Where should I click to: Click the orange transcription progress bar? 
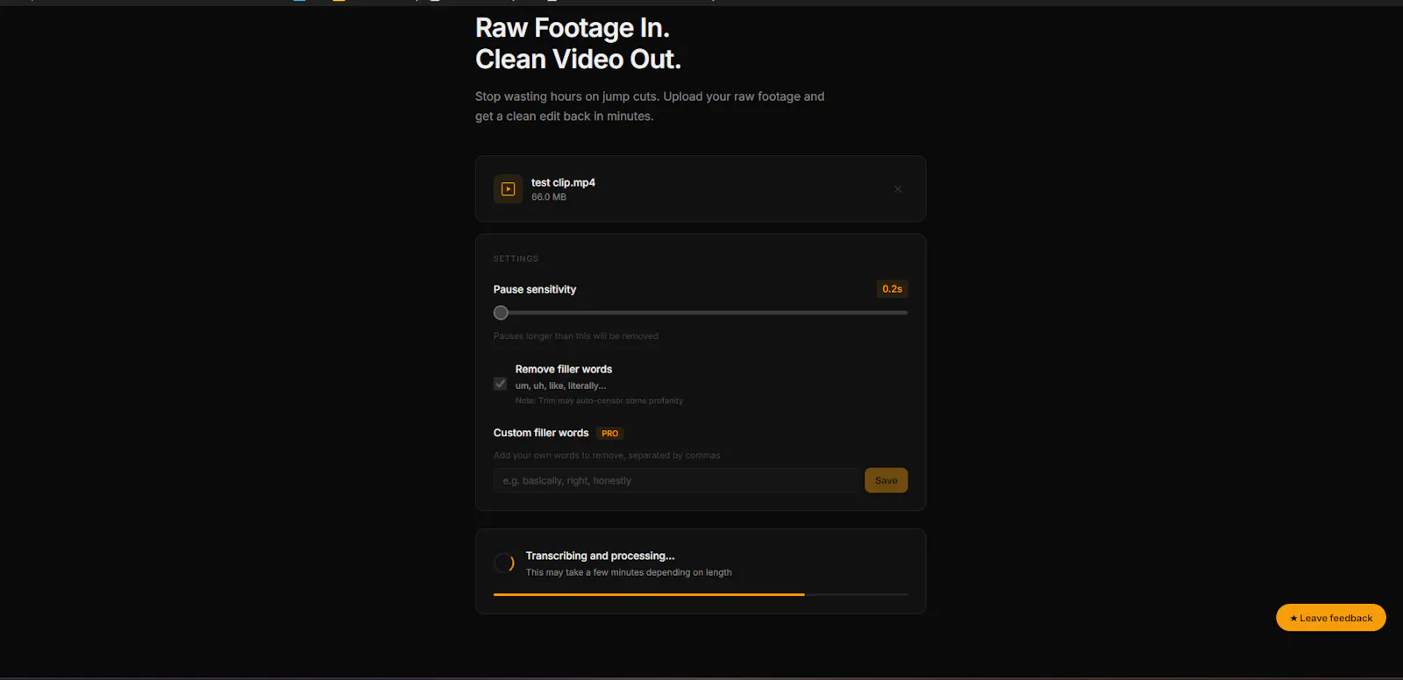649,595
